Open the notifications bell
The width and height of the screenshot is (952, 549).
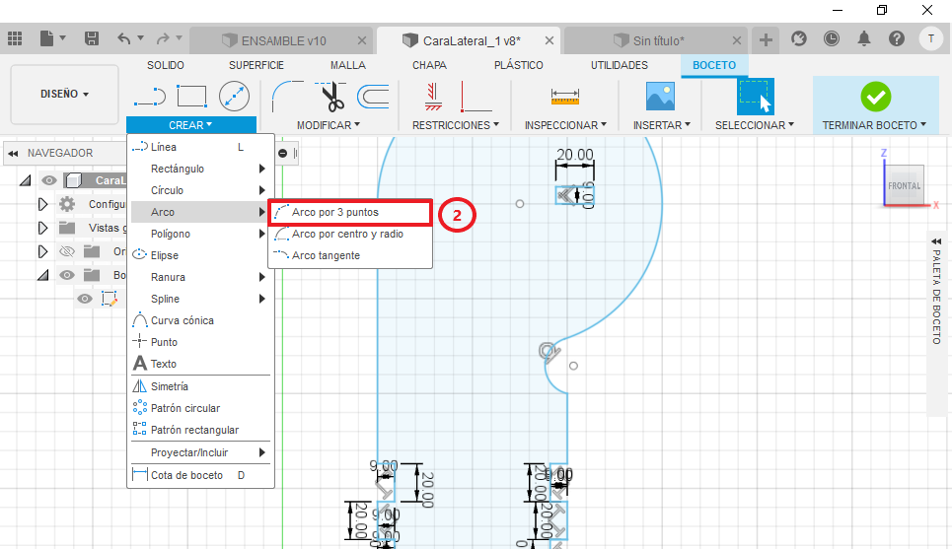click(x=864, y=38)
